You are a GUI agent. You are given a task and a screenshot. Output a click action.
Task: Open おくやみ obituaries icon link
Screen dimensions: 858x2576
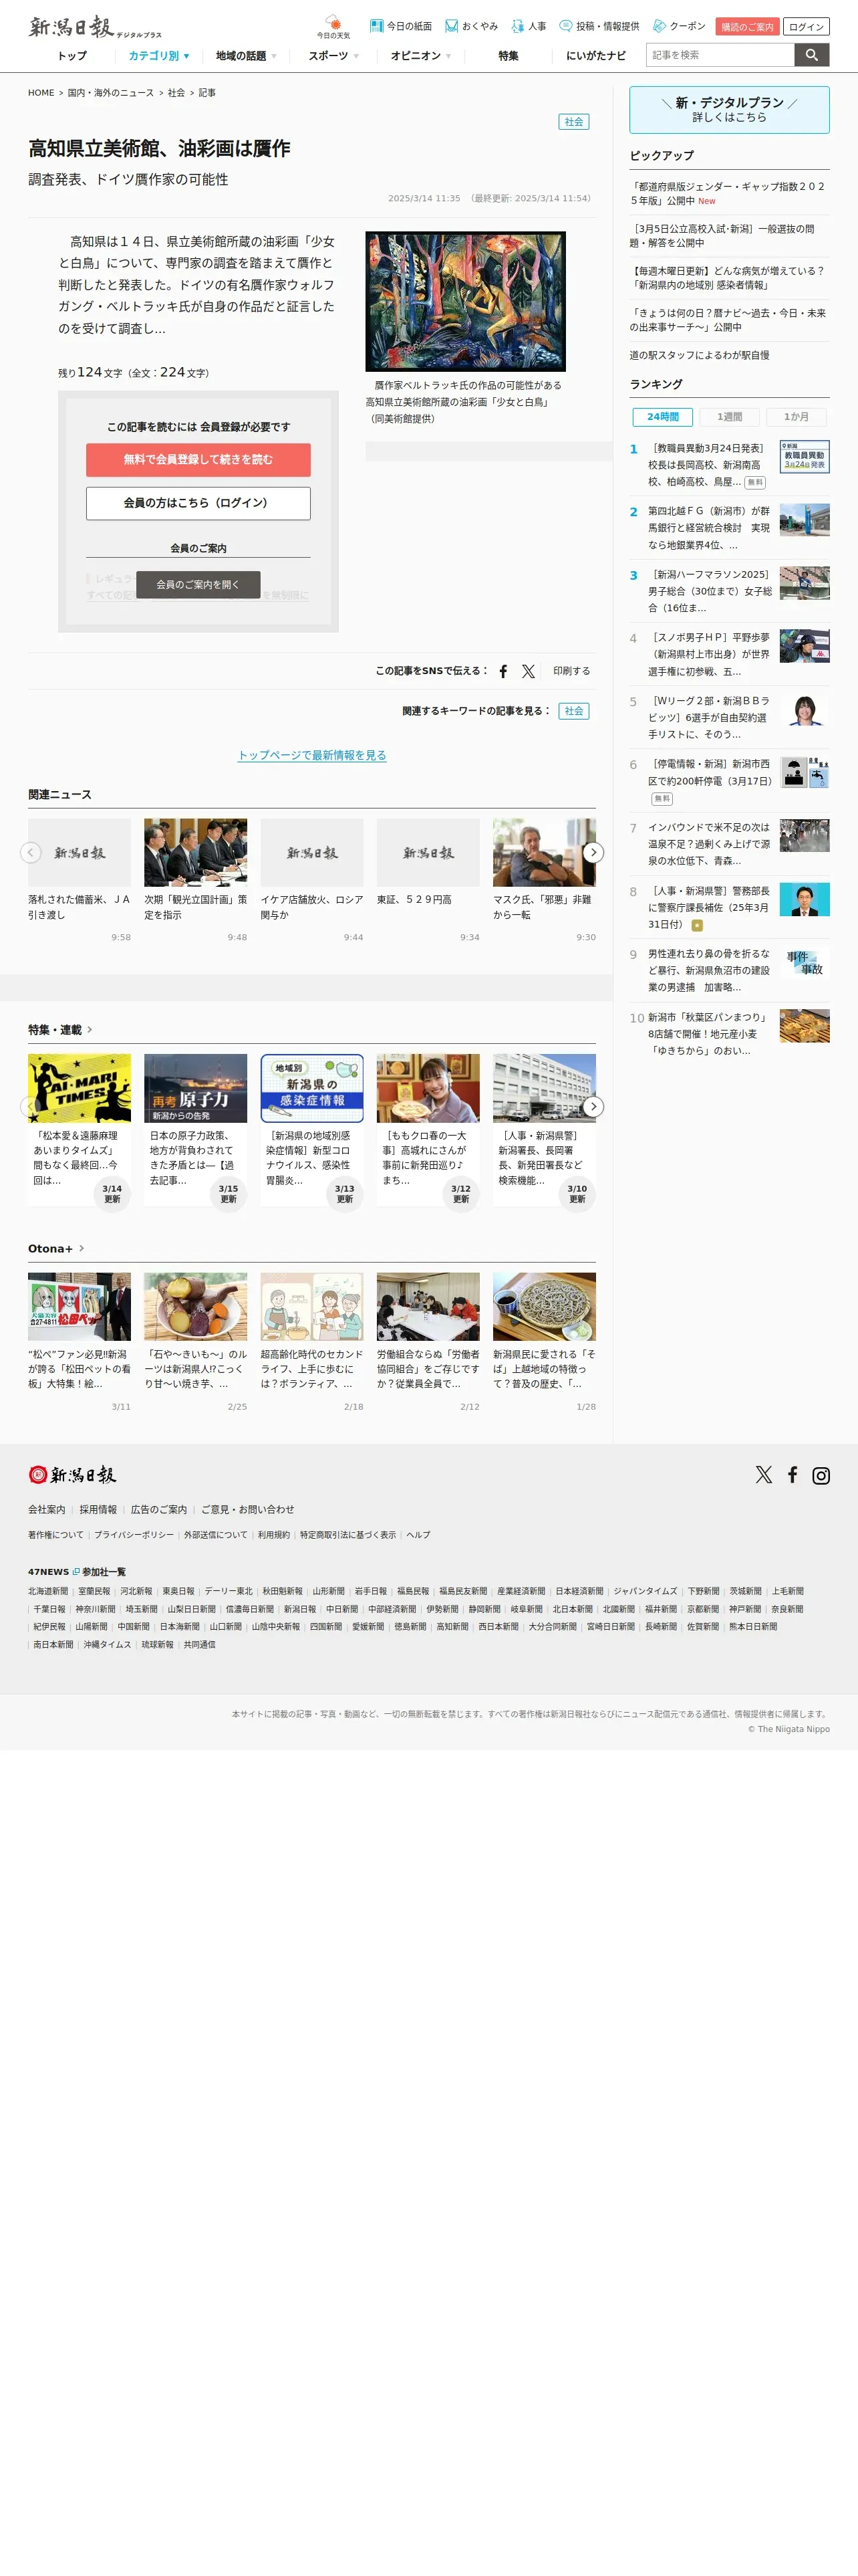tap(472, 26)
